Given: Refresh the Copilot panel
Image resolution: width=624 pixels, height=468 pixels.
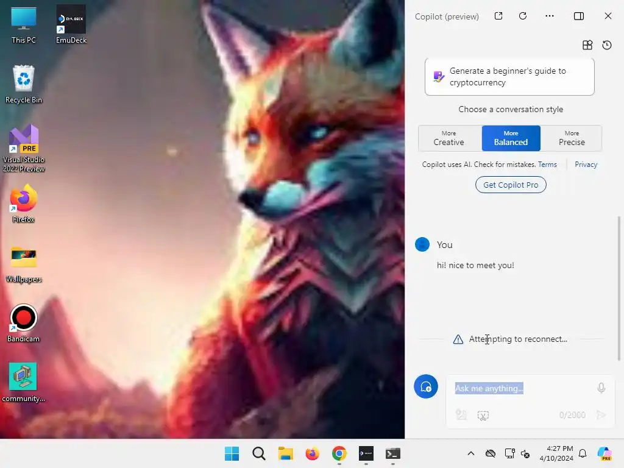Looking at the screenshot, I should point(523,16).
